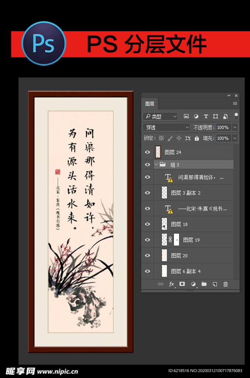Hide layer 图层 24
This screenshot has width=250, height=378.
147,152
